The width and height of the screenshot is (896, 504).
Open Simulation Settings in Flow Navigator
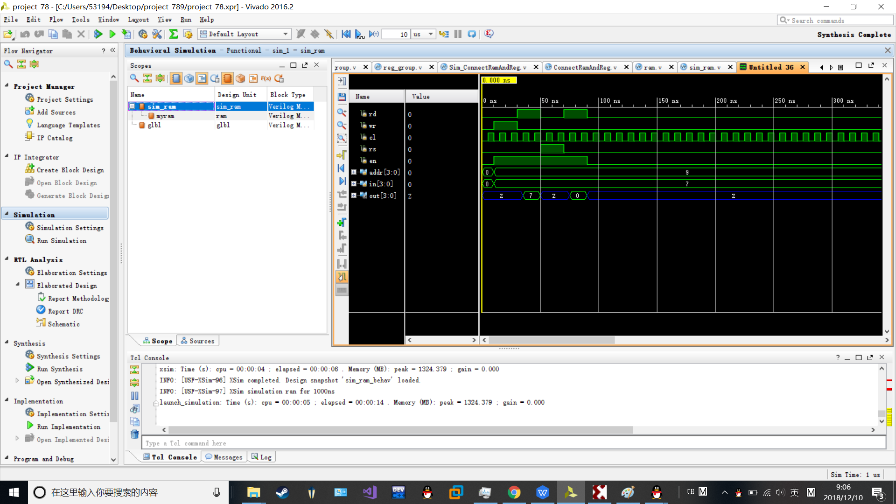click(x=70, y=228)
